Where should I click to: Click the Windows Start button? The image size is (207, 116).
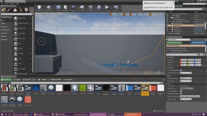2,114
